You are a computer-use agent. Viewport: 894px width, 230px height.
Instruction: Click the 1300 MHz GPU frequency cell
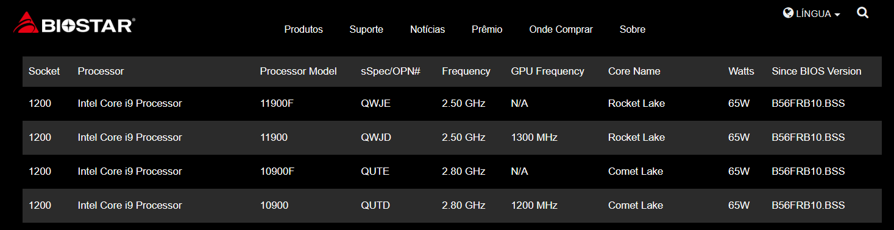[534, 138]
